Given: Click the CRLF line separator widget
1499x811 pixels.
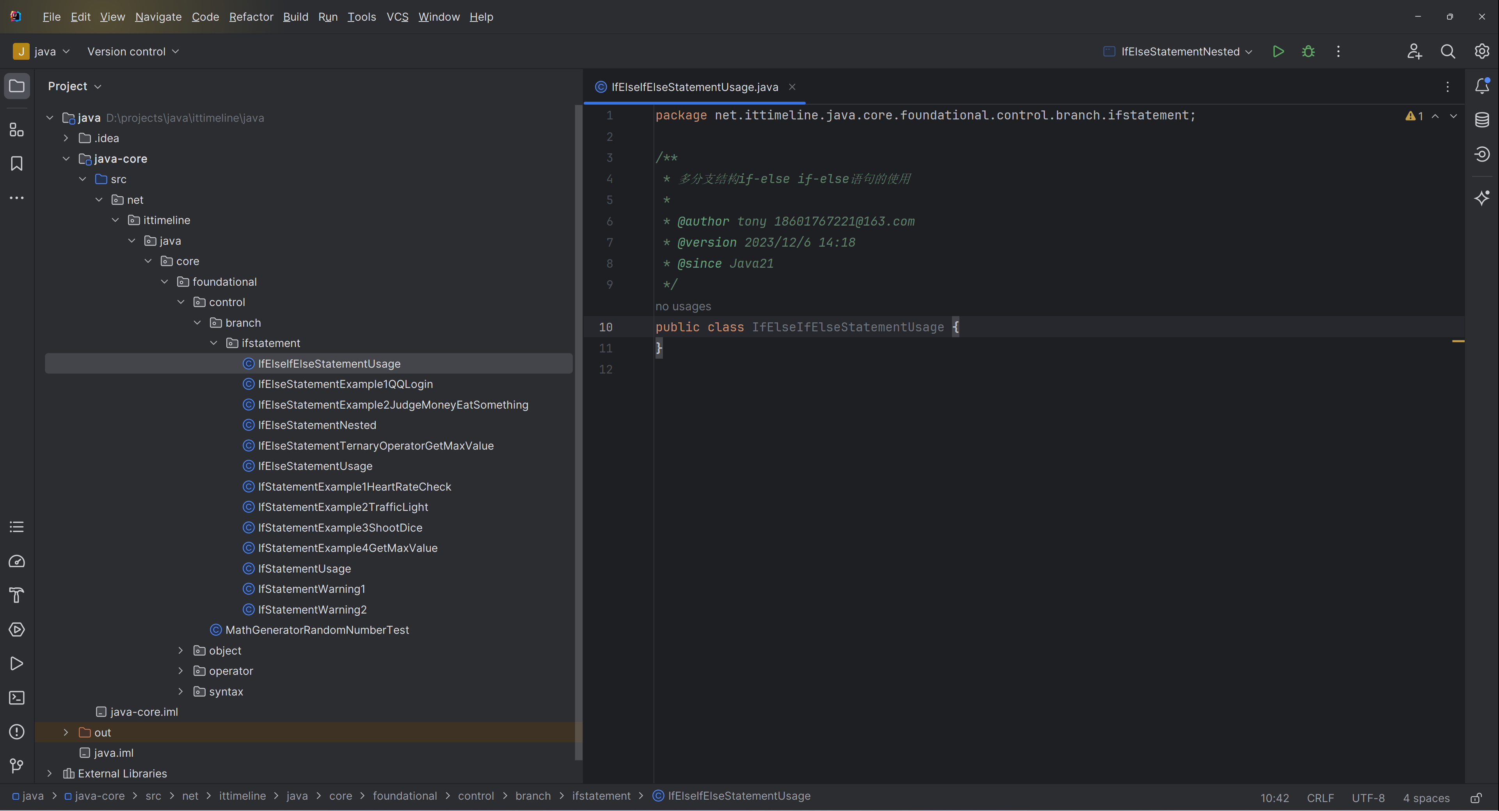Looking at the screenshot, I should click(1320, 798).
